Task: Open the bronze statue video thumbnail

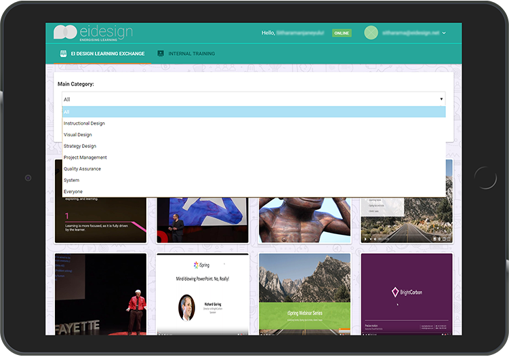Action: pyautogui.click(x=304, y=220)
